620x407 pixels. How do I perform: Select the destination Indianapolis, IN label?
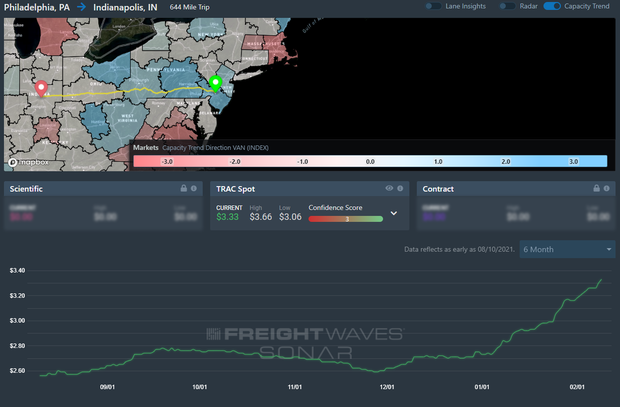coord(125,7)
